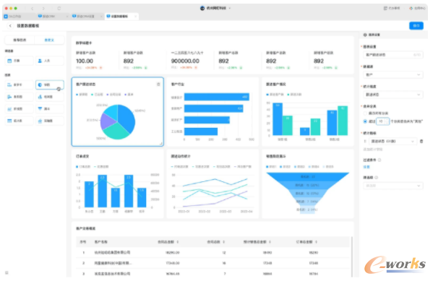Select the pie chart type
Screen dimensions: 433x281
pos(50,85)
